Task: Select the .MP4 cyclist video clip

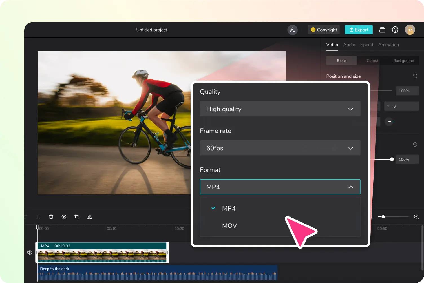Action: (x=102, y=252)
